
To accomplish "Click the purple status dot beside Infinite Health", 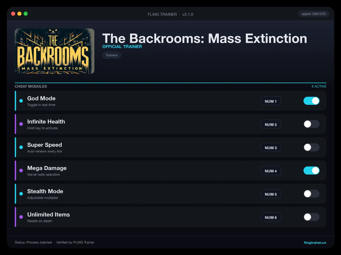I will click(21, 124).
